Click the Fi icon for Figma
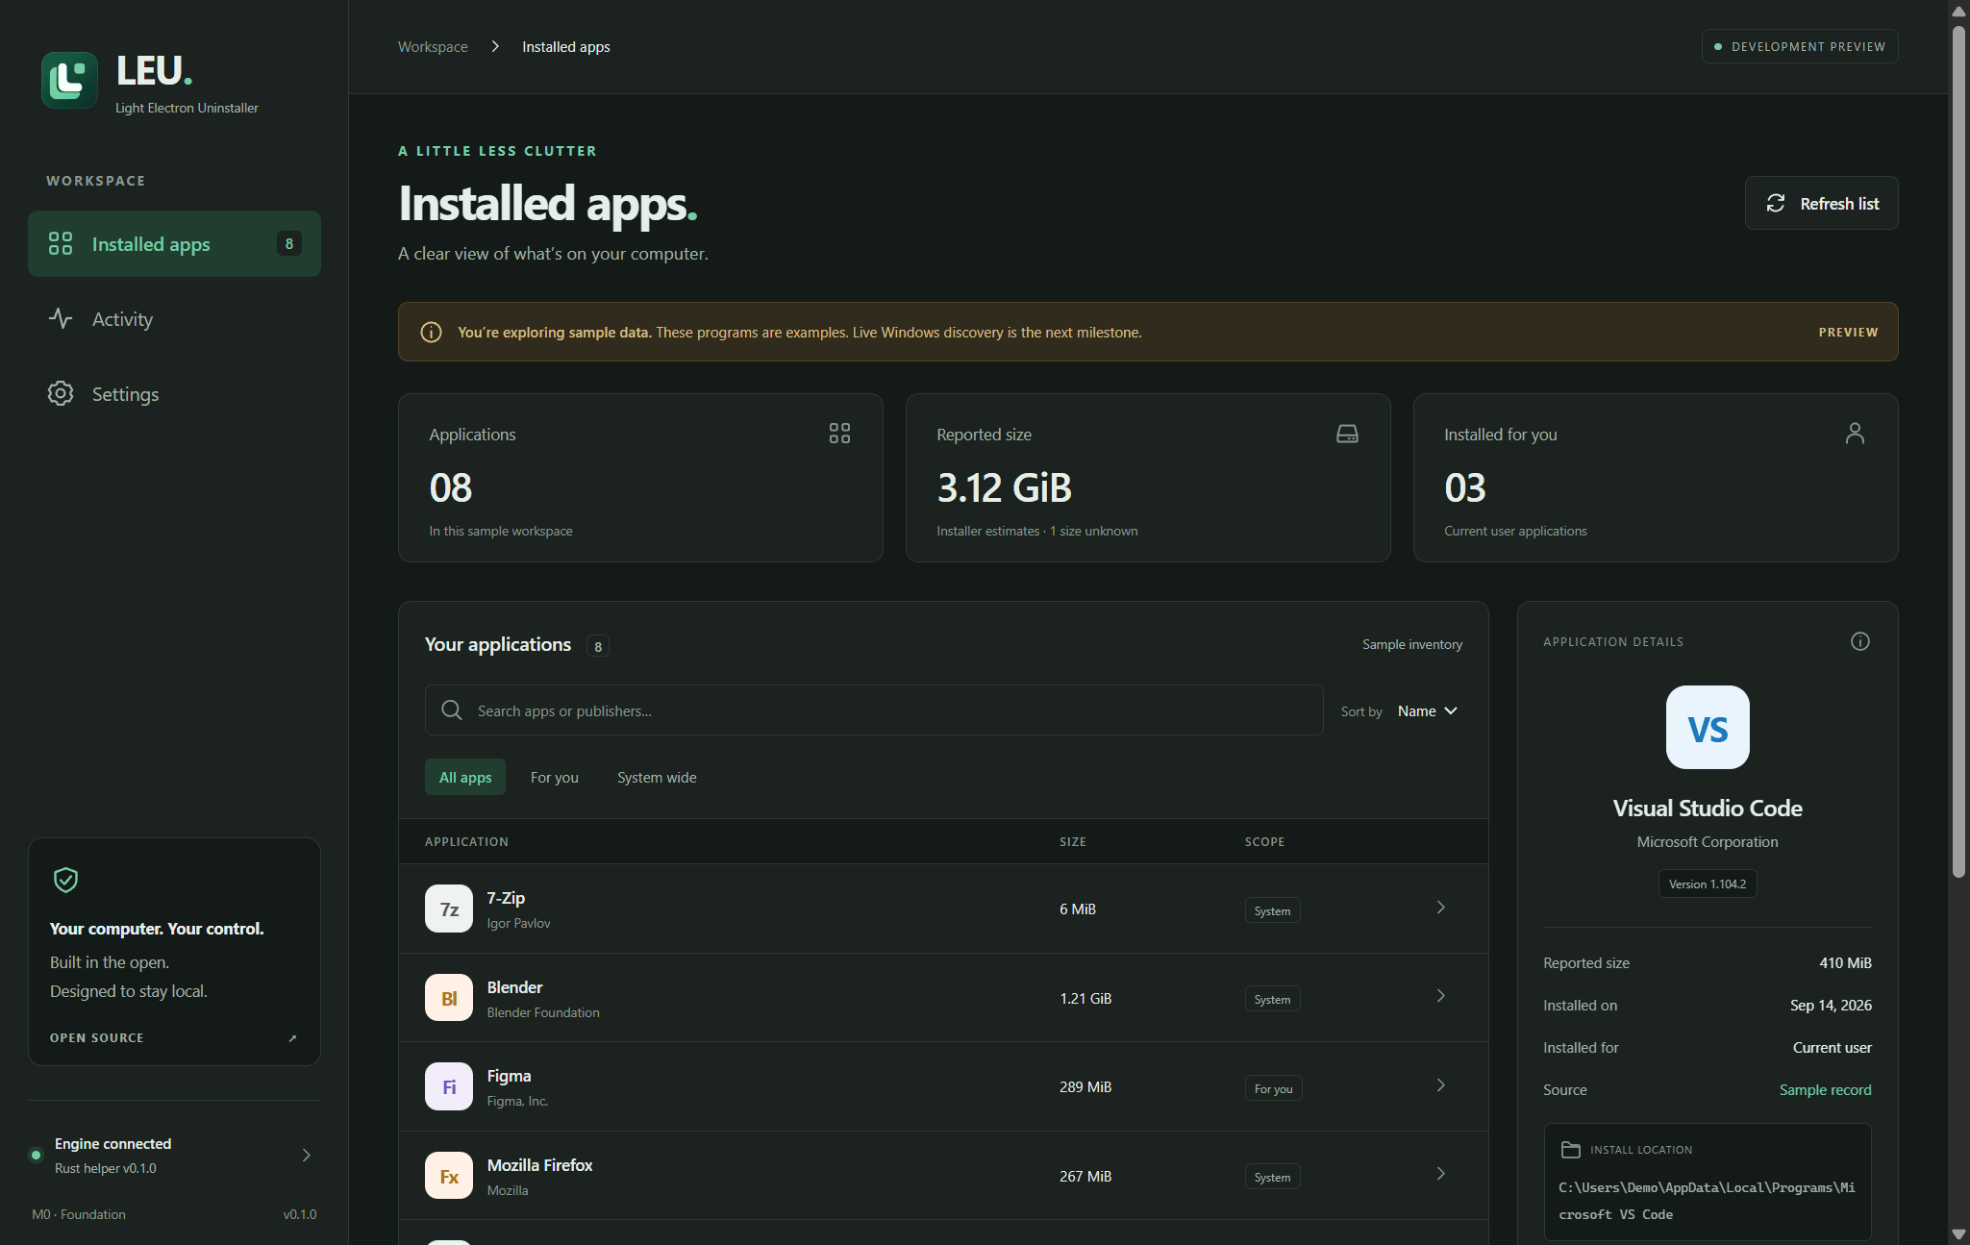Viewport: 1970px width, 1245px height. pos(449,1086)
